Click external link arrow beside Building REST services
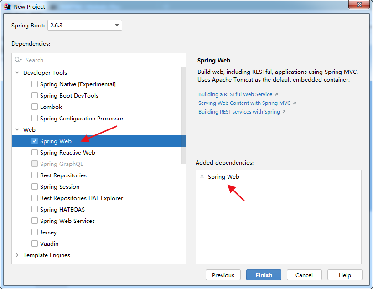373x289 pixels. pos(284,112)
